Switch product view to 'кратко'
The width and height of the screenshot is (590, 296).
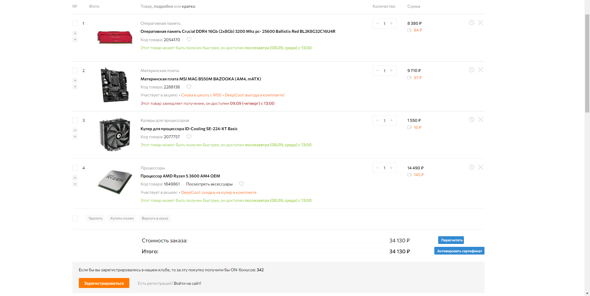point(189,6)
